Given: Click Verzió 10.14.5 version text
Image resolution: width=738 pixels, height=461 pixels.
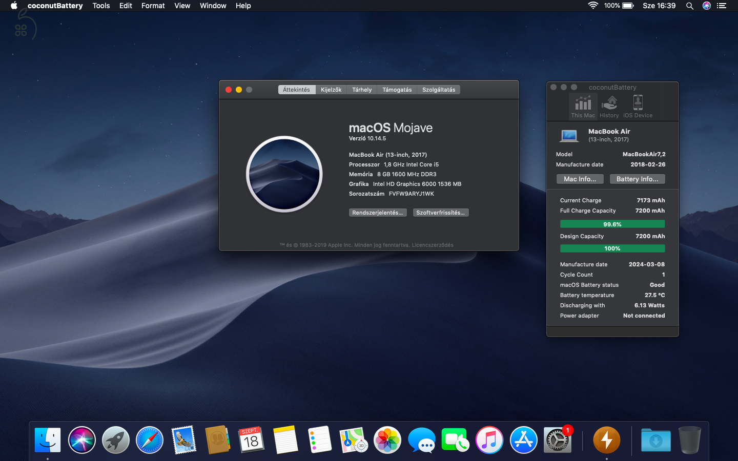Looking at the screenshot, I should pyautogui.click(x=367, y=138).
